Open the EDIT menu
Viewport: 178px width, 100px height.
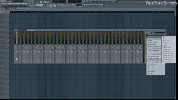[x=5, y=4]
